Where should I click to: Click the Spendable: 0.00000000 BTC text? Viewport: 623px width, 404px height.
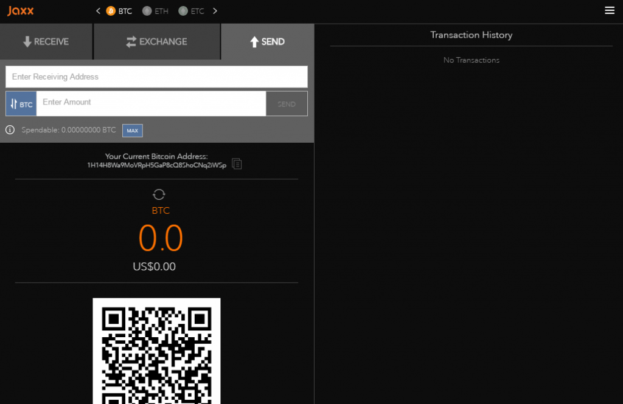(x=69, y=130)
